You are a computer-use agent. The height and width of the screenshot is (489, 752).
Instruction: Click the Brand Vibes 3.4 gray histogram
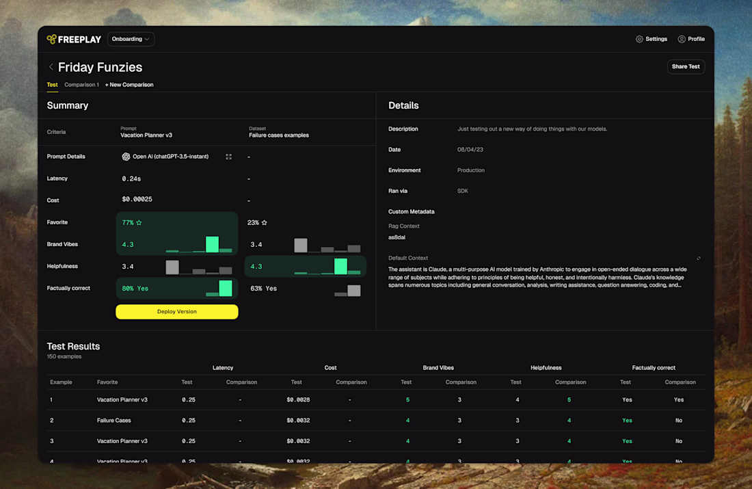[x=327, y=246]
